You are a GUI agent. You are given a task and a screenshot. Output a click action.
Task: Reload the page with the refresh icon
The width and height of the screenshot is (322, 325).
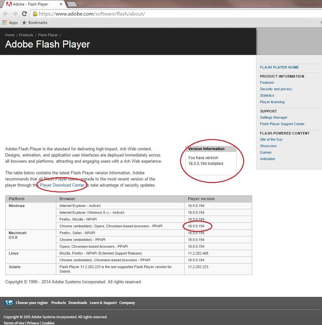pyautogui.click(x=25, y=14)
